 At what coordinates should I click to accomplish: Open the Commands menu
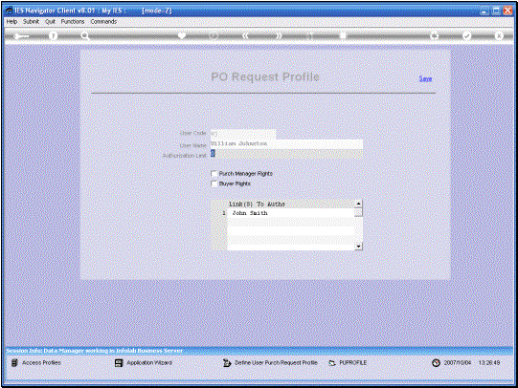coord(103,21)
